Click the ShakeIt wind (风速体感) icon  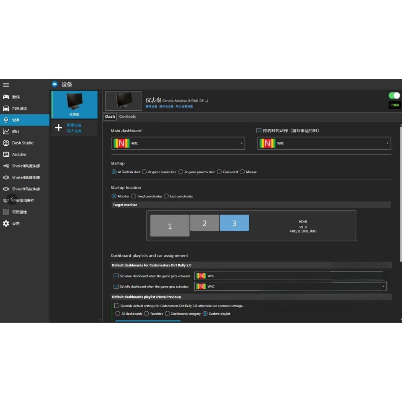pos(6,166)
